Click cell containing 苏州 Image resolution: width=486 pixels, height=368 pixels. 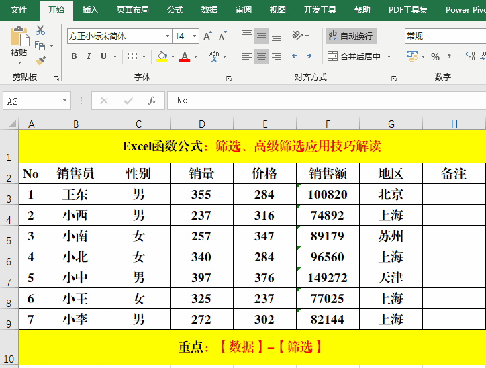point(391,236)
